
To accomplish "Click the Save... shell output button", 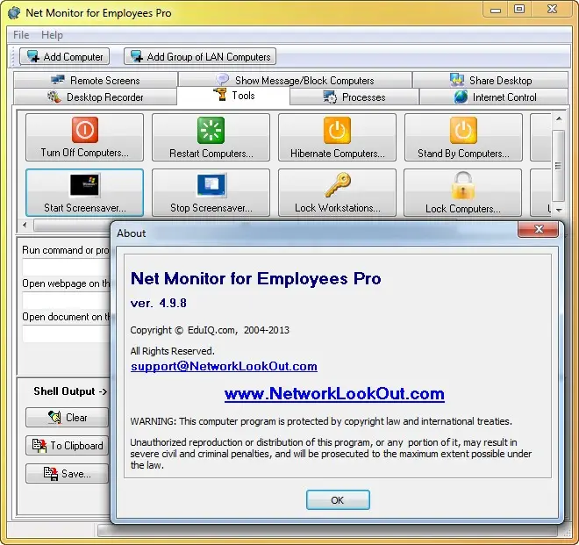I will 68,474.
